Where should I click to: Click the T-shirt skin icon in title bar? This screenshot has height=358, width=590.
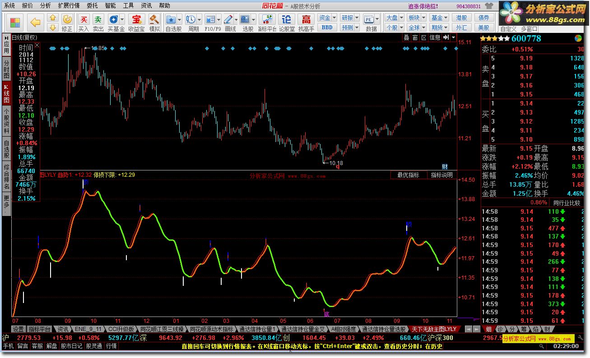(489, 6)
